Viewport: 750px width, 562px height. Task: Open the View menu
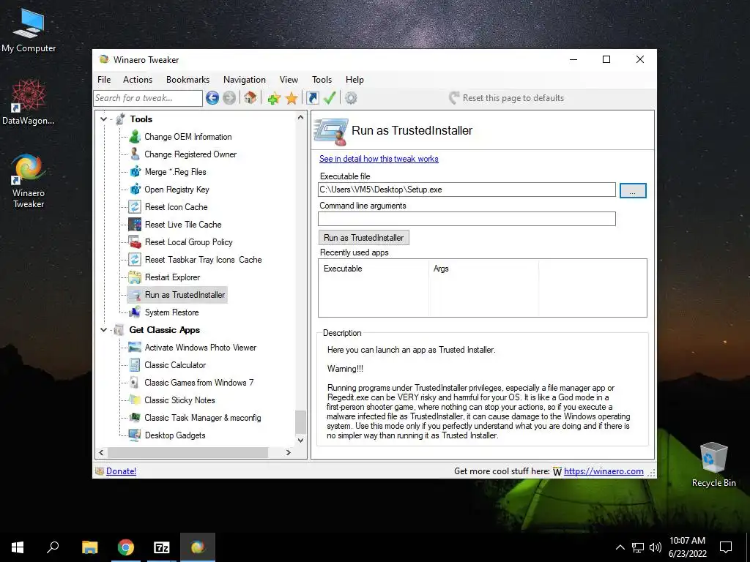pos(289,80)
